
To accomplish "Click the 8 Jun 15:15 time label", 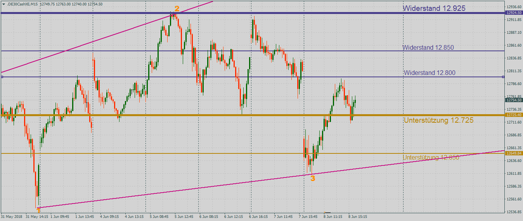I will [358, 216].
